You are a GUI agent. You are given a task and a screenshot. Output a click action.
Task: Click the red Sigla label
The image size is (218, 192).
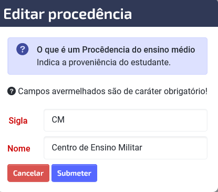(18, 120)
